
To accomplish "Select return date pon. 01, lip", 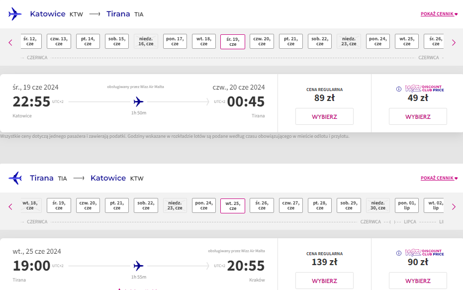I will coord(407,205).
